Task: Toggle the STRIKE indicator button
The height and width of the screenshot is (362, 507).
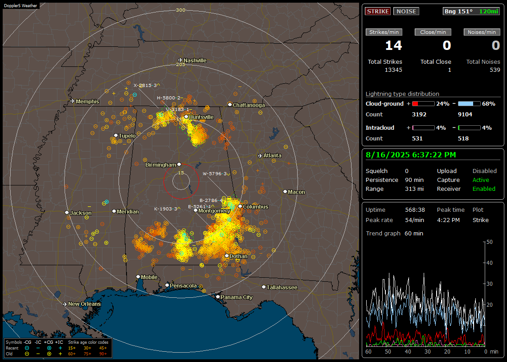Action: 378,11
